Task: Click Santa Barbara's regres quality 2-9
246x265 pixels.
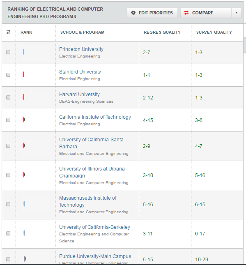Action: 147,146
